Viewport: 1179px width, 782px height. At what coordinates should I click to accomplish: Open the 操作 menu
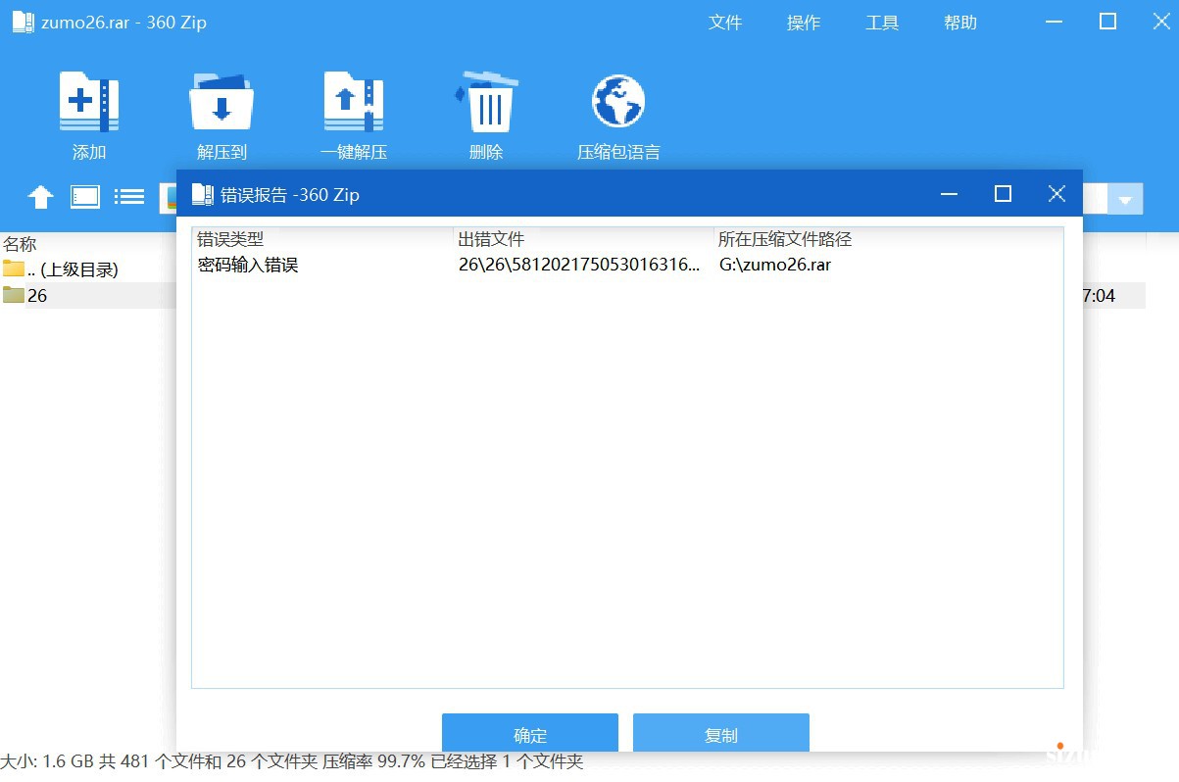[x=804, y=23]
